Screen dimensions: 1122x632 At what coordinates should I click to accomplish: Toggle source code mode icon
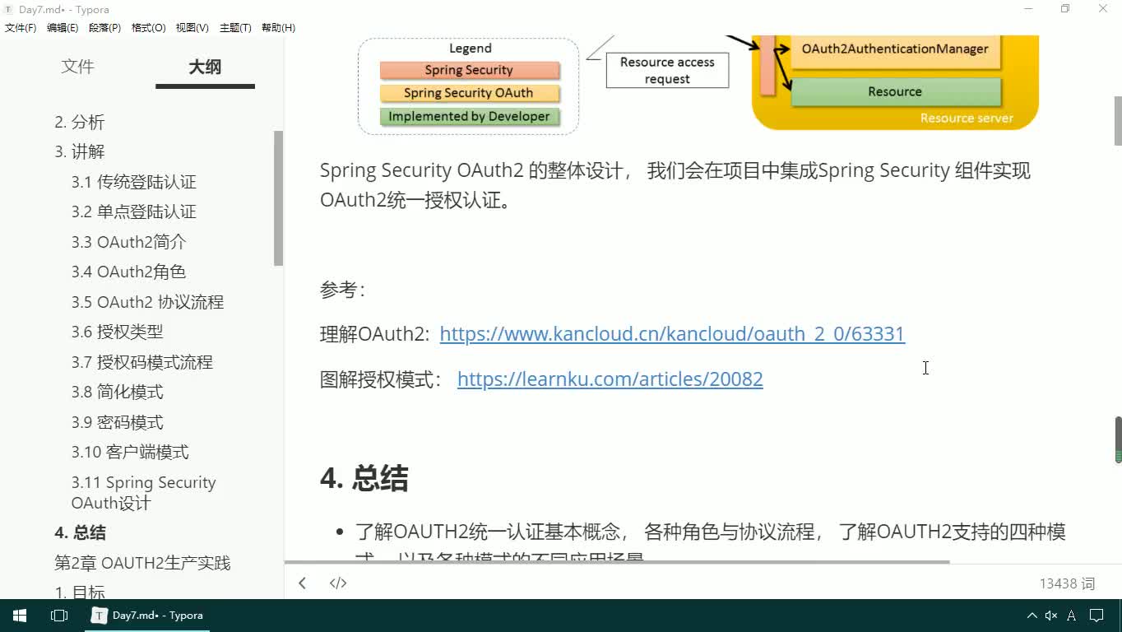pyautogui.click(x=338, y=583)
